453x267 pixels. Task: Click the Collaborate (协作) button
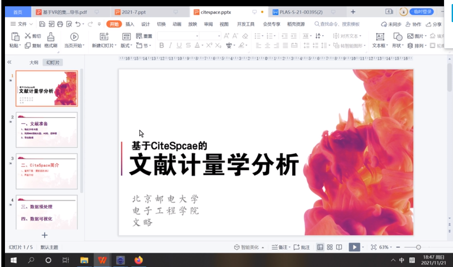(x=413, y=24)
